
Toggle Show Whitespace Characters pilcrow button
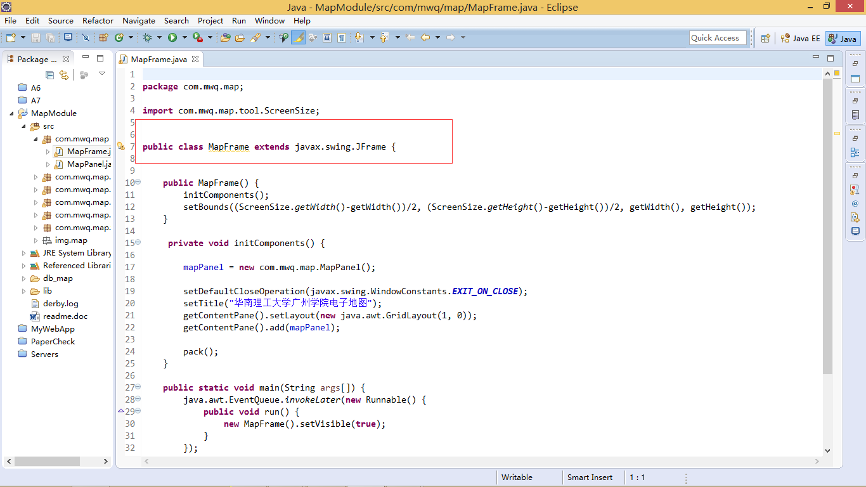[342, 38]
